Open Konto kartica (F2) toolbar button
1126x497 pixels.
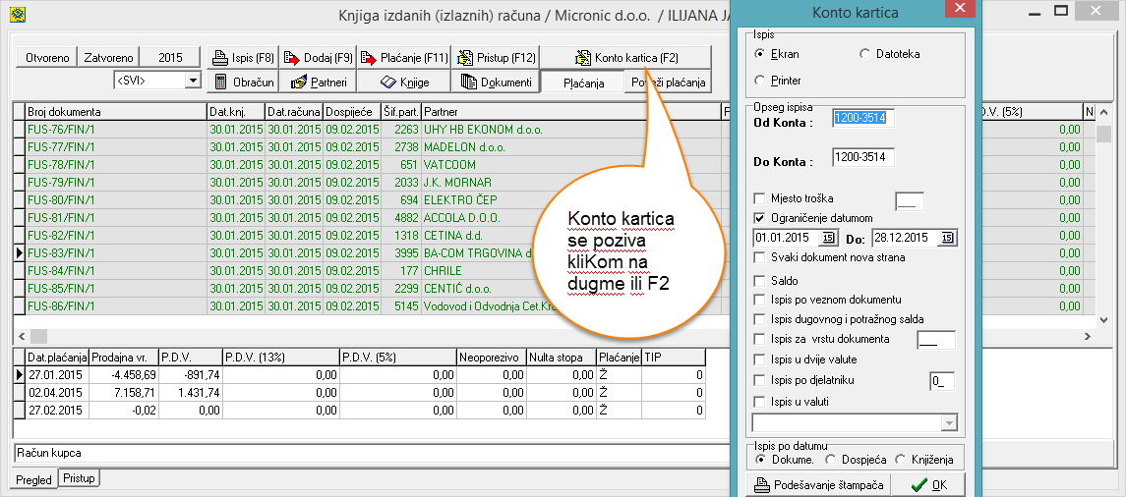(626, 58)
